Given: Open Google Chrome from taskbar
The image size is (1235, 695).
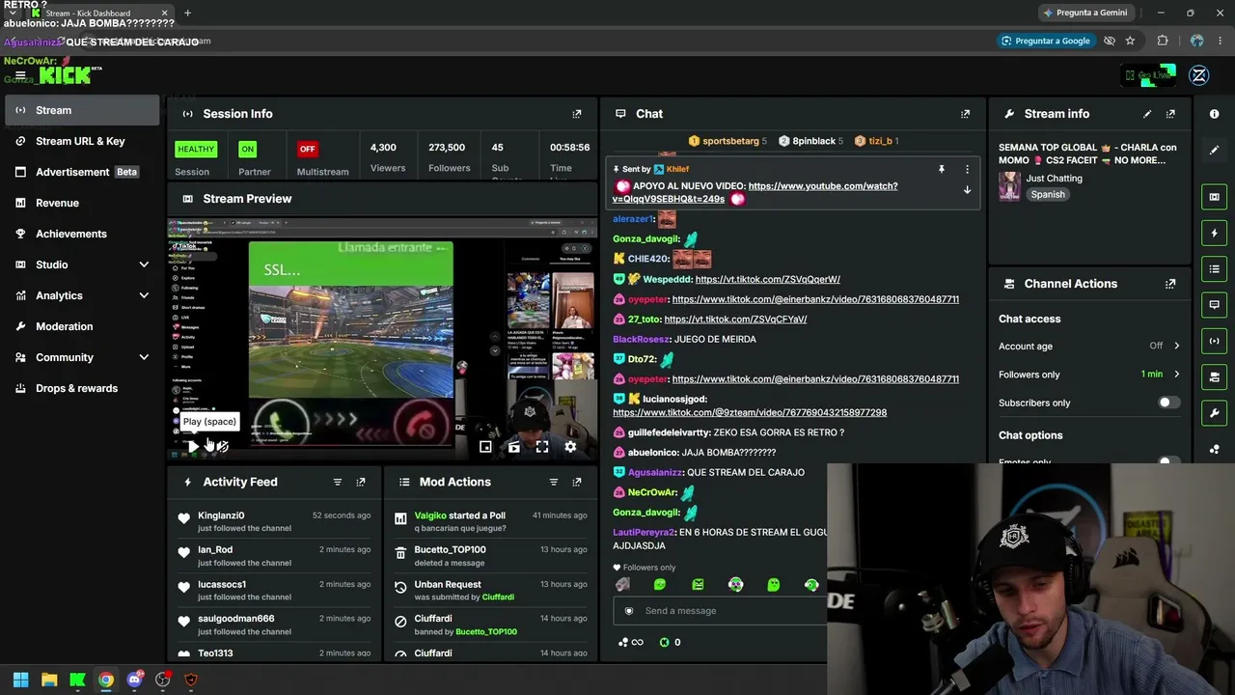Looking at the screenshot, I should [106, 680].
